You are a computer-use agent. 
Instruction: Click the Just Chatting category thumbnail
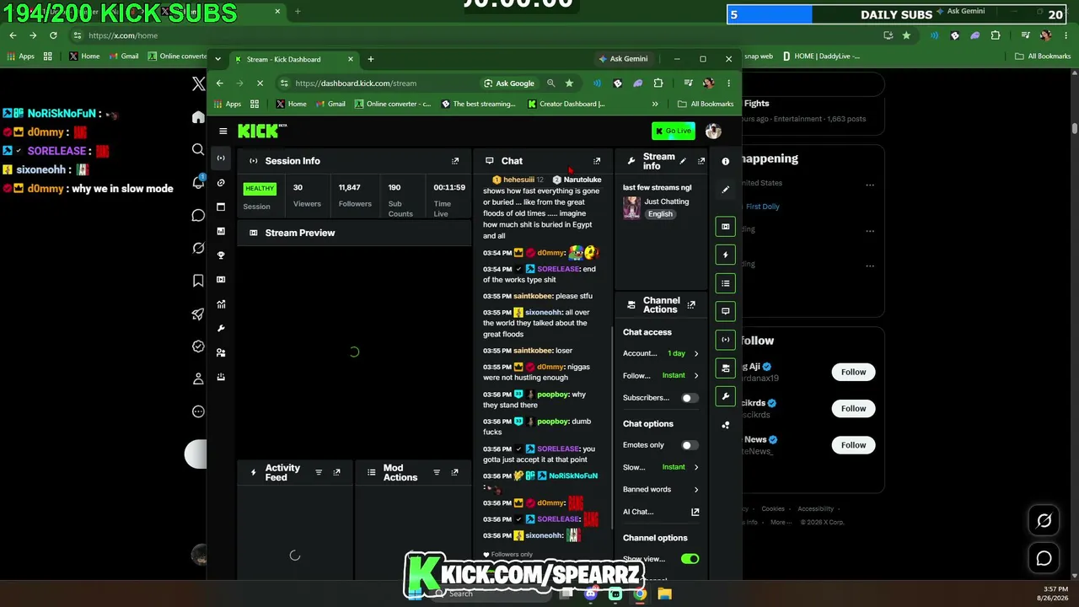[631, 207]
